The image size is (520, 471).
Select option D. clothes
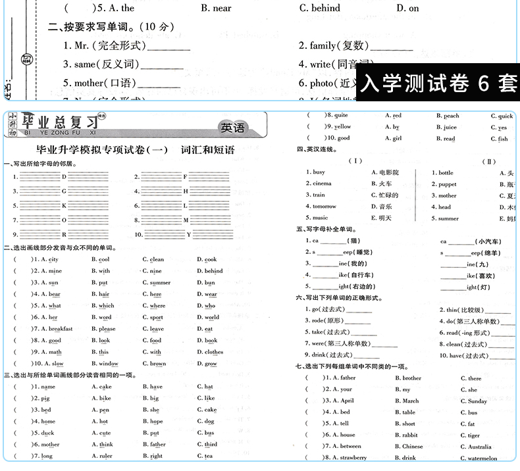(x=210, y=352)
